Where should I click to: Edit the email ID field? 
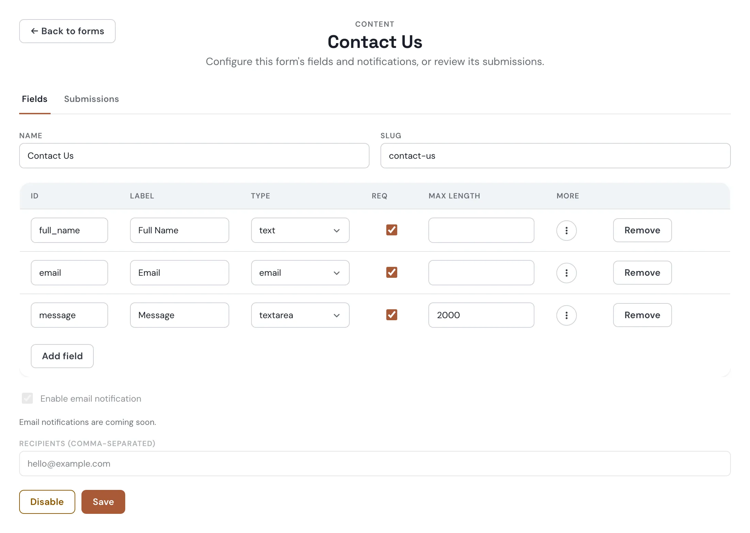coord(69,273)
